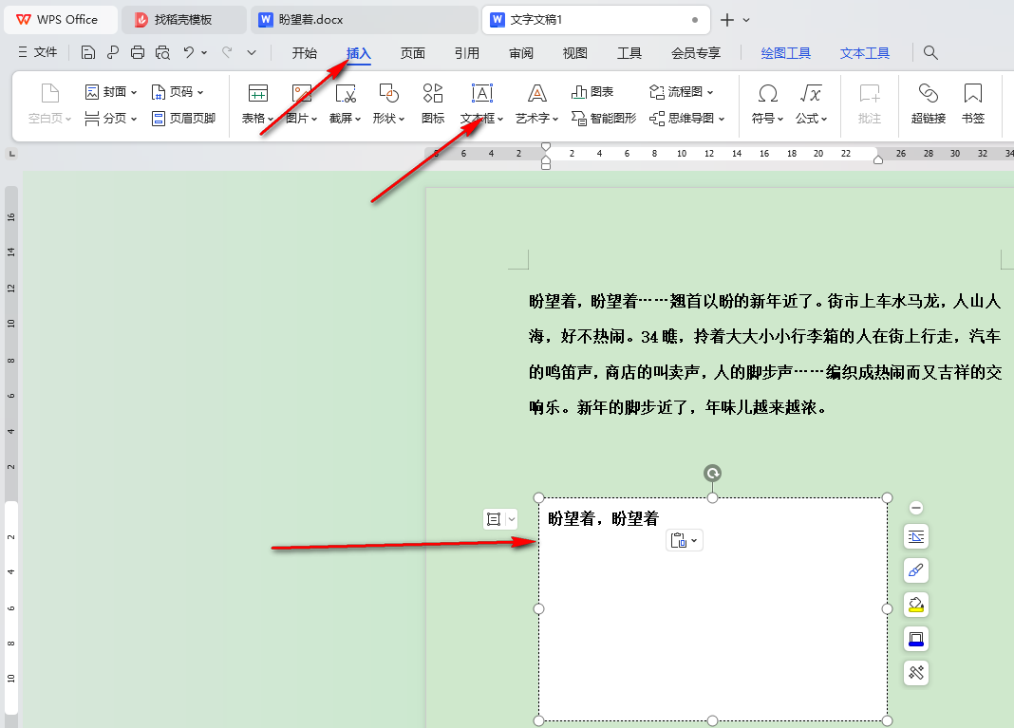1014x728 pixels.
Task: Switch to the 盼望着.docx document tab
Action: 362,20
